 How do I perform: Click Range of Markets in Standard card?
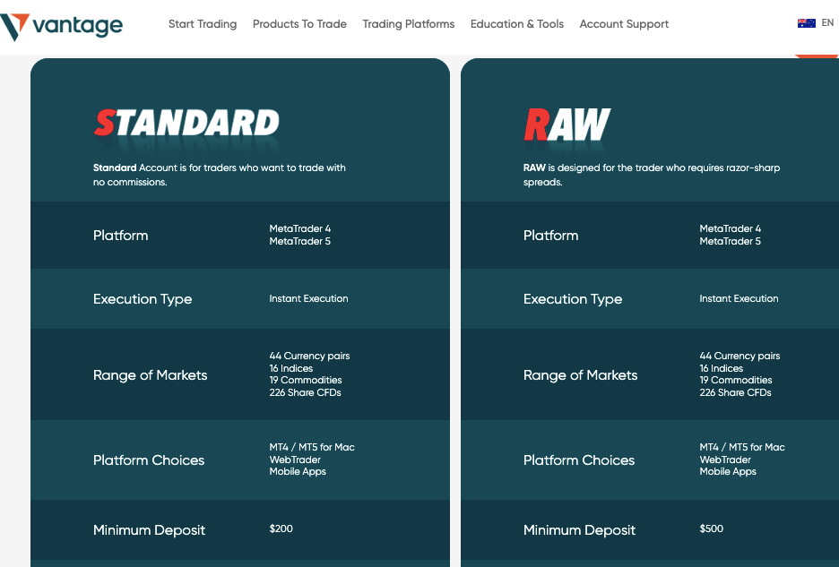pyautogui.click(x=150, y=375)
